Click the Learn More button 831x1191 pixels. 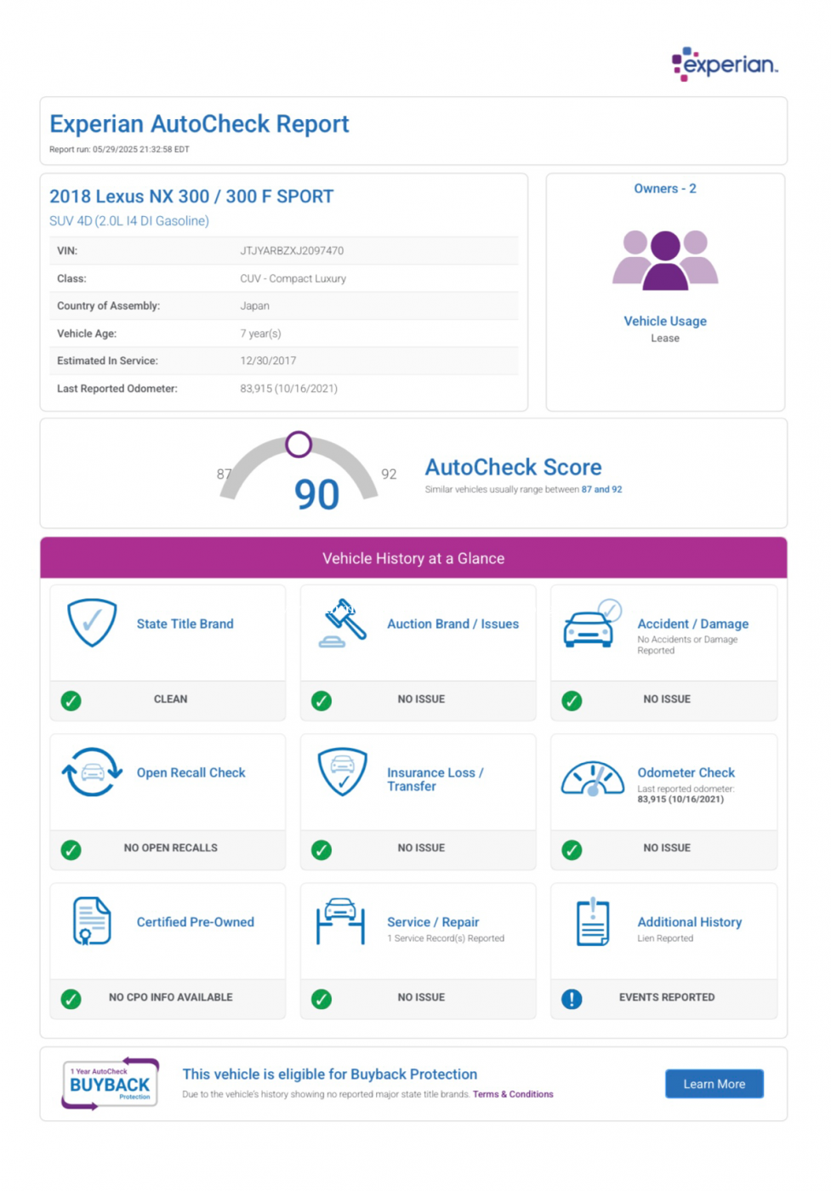(714, 1084)
